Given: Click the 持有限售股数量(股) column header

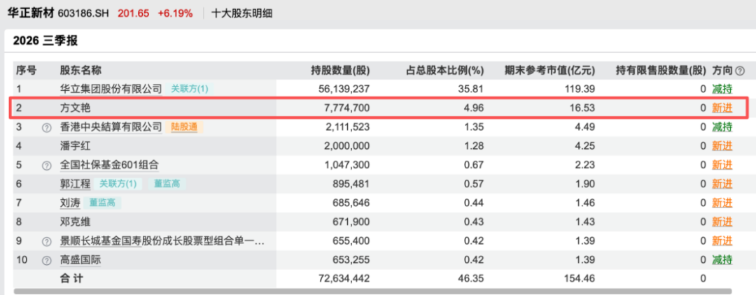Looking at the screenshot, I should 661,71.
